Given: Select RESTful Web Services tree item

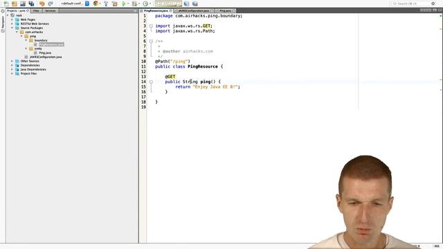Looking at the screenshot, I should coord(35,24).
